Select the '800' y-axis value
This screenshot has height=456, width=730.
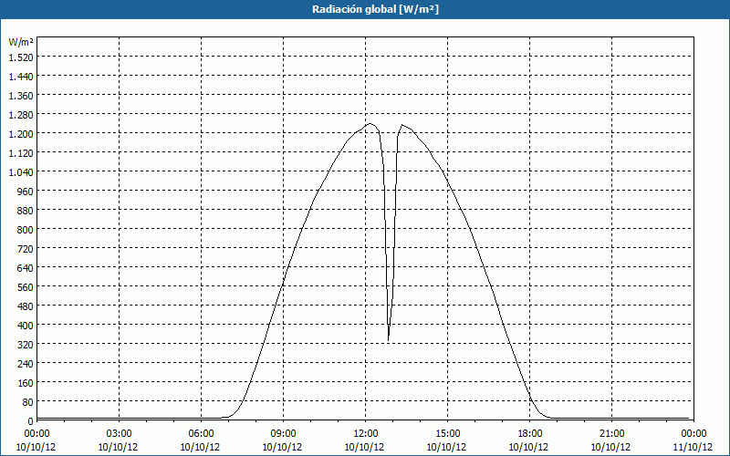[x=26, y=230]
